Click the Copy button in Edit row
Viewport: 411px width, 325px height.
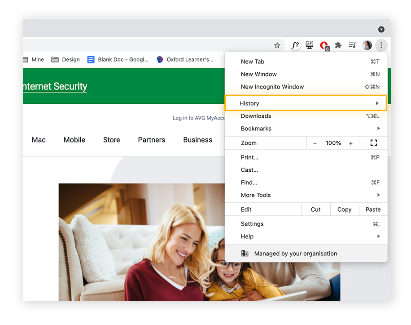click(345, 209)
